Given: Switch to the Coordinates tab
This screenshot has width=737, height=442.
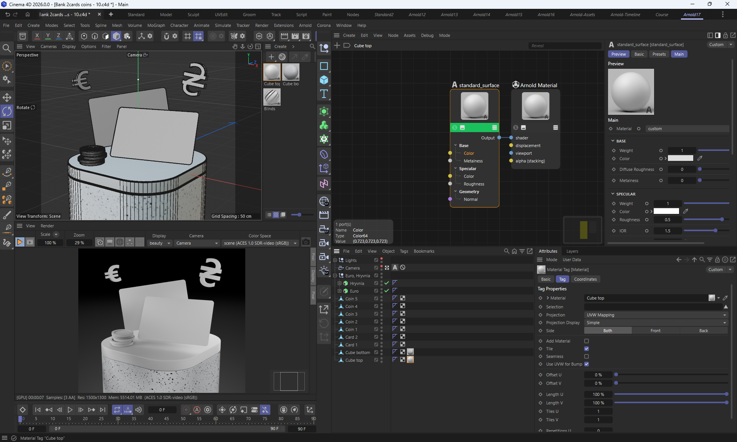Looking at the screenshot, I should (585, 279).
